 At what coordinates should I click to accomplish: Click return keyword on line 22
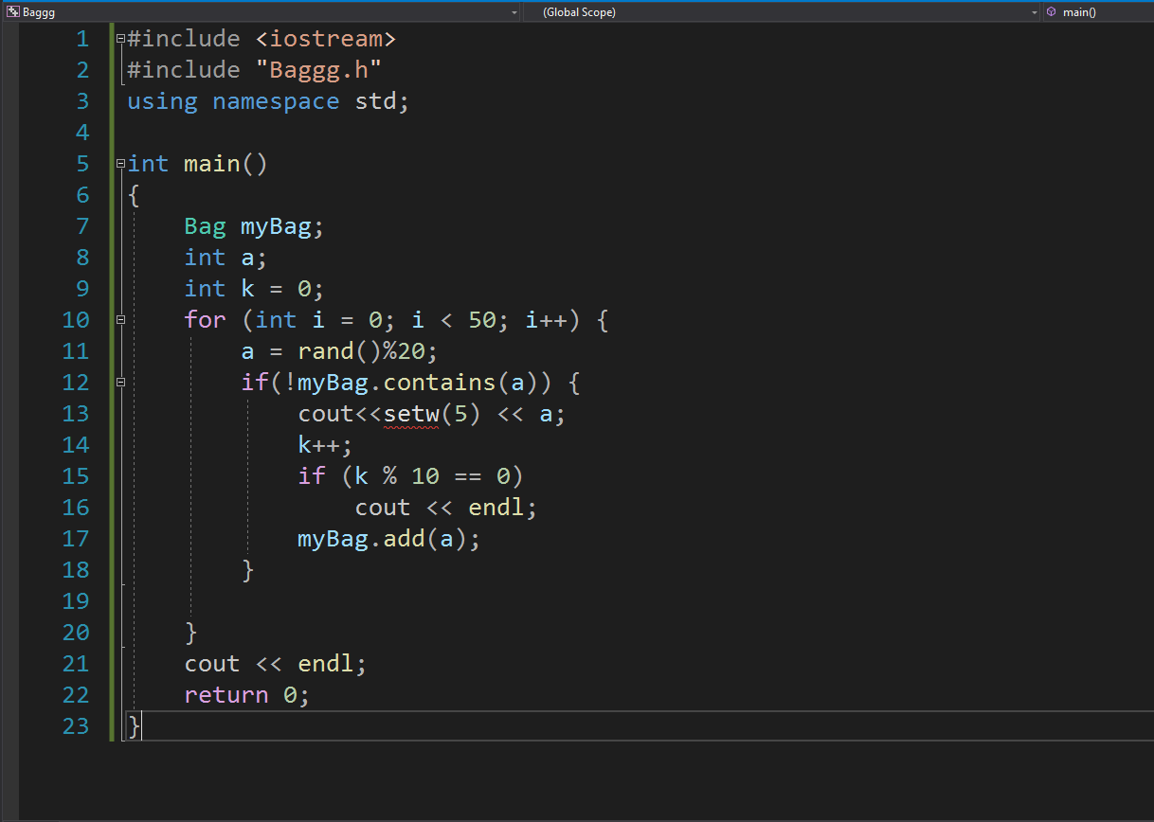click(x=226, y=695)
